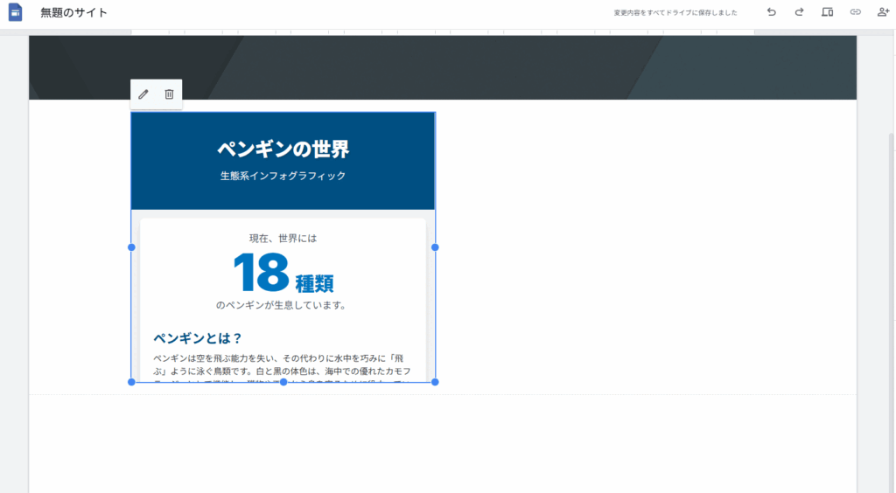Click the right-middle resize handle
This screenshot has height=493, width=896.
tap(435, 247)
